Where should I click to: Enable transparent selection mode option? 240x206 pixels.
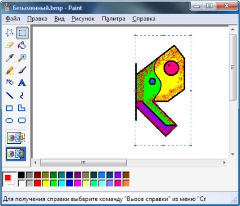(16, 154)
